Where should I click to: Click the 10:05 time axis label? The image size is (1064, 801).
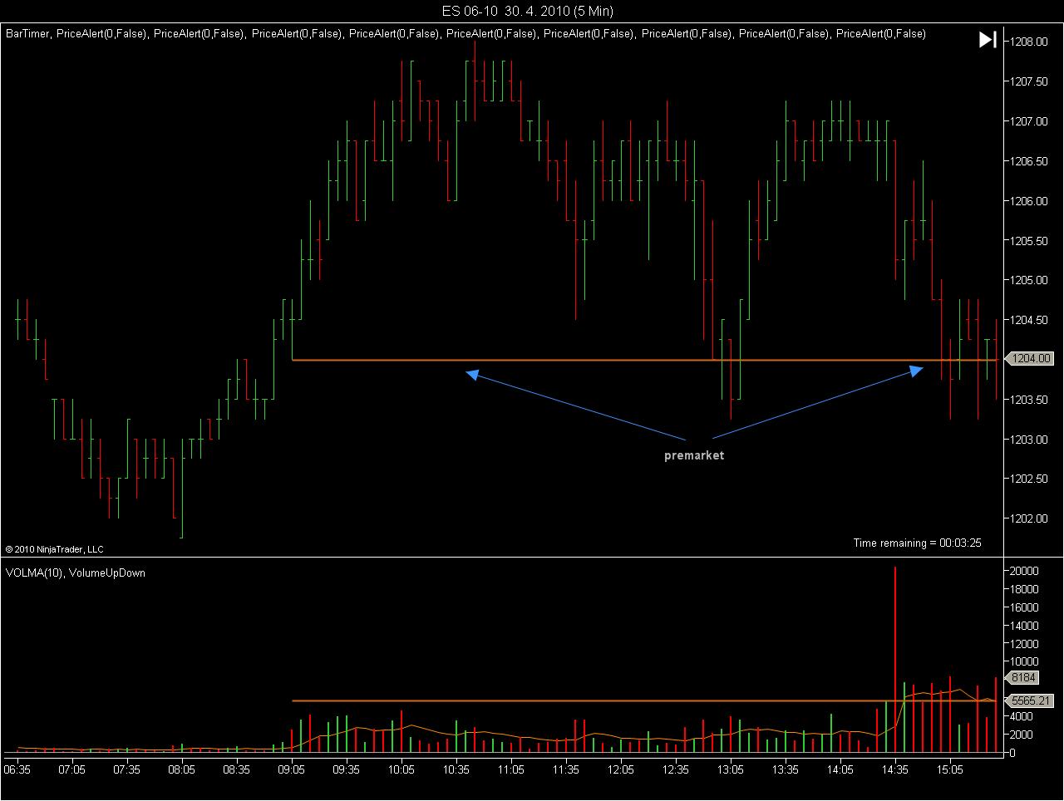pos(401,770)
